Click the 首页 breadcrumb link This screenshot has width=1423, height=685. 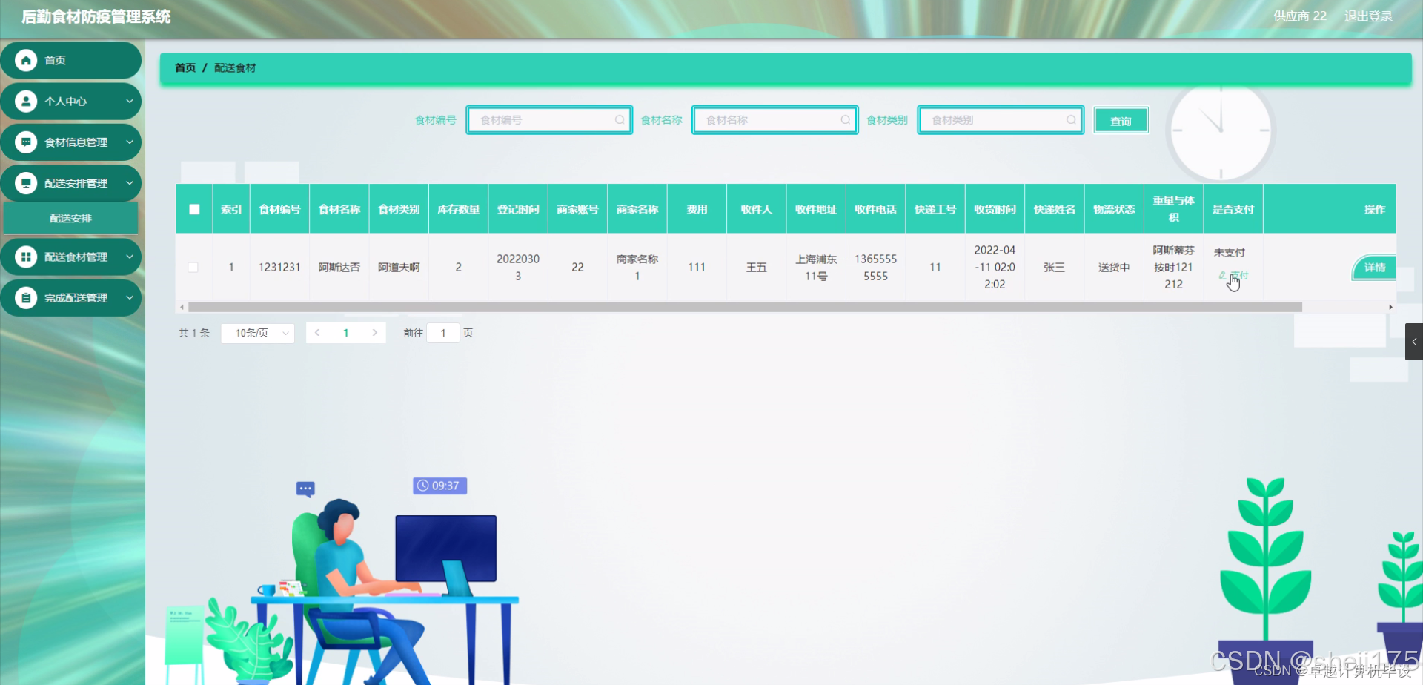[185, 68]
